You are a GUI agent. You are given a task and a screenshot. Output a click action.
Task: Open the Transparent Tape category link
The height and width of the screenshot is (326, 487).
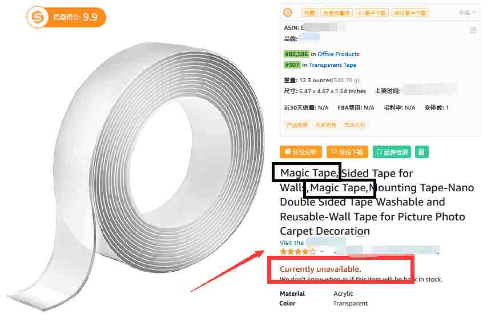pos(332,65)
